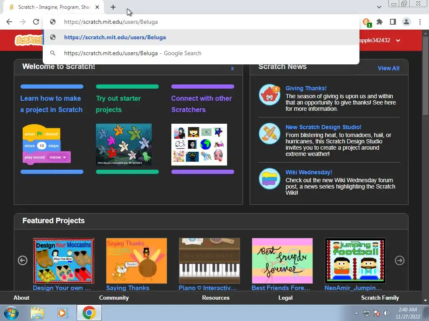Open the About footer section

(x=21, y=298)
